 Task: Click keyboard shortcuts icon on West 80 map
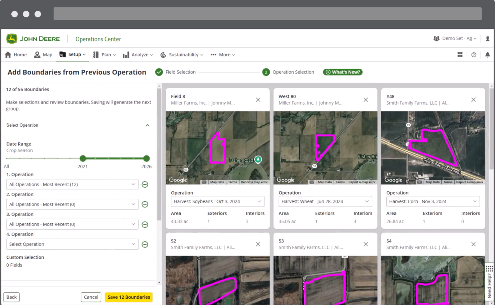(x=312, y=182)
